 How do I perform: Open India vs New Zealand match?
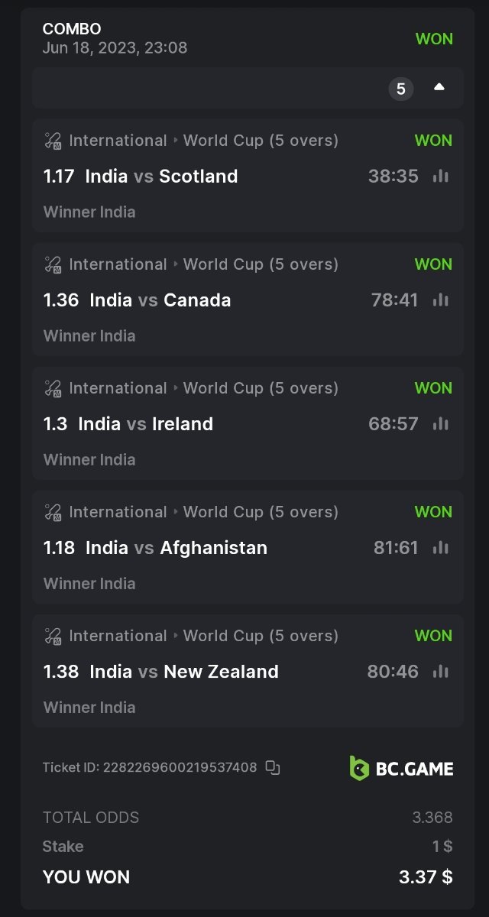[x=183, y=672]
